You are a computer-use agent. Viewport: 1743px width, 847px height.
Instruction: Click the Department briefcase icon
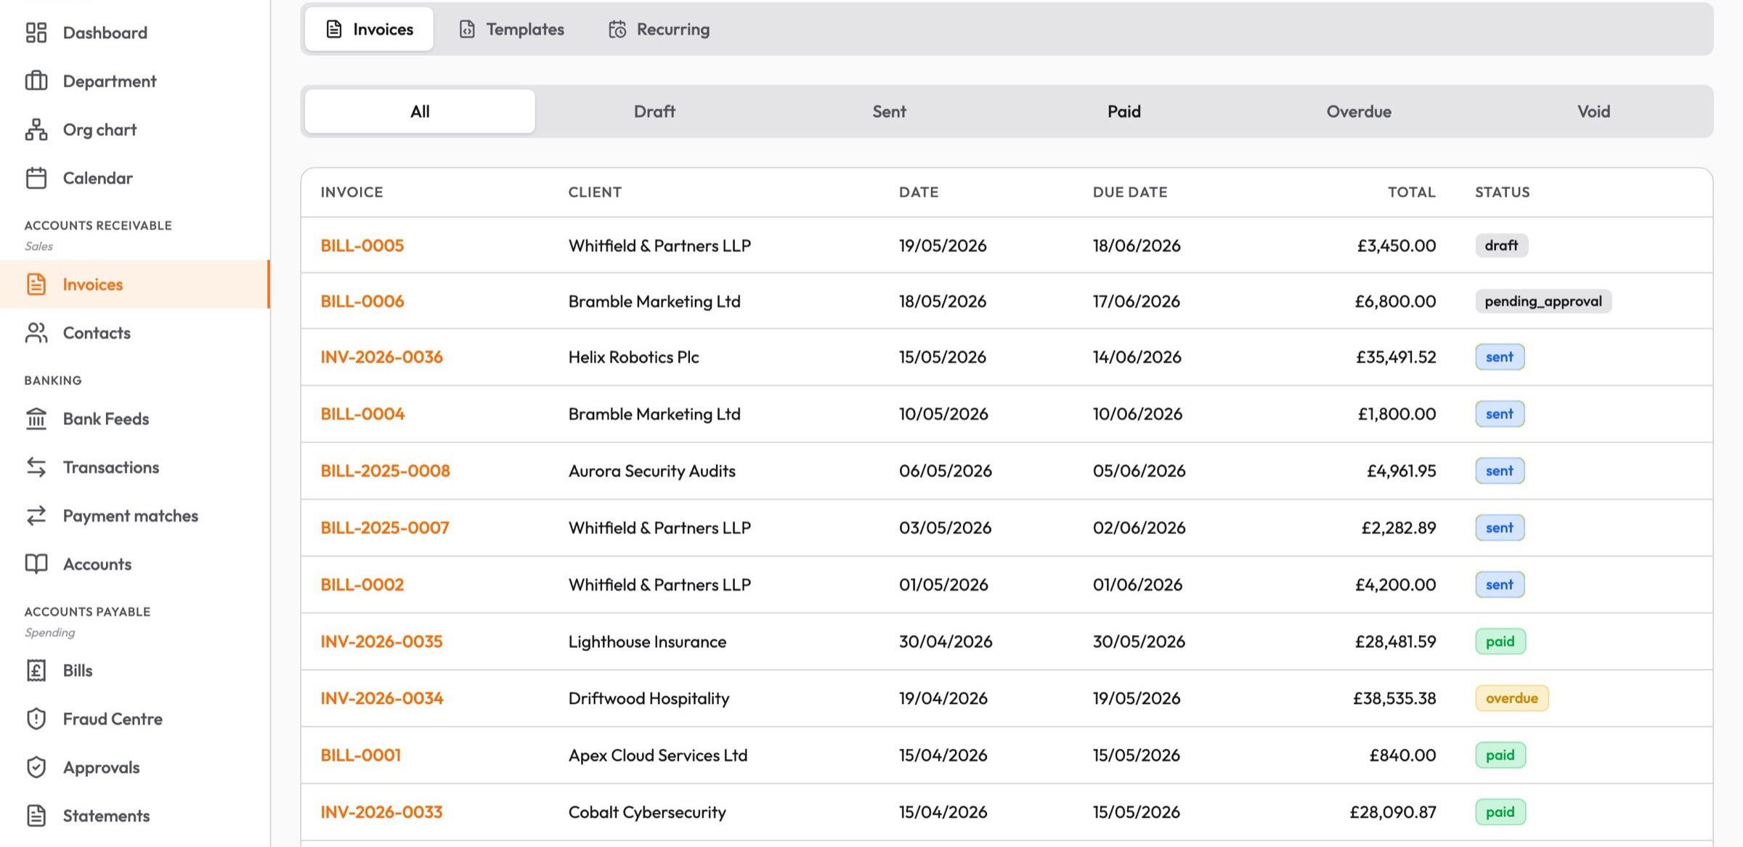pyautogui.click(x=36, y=81)
